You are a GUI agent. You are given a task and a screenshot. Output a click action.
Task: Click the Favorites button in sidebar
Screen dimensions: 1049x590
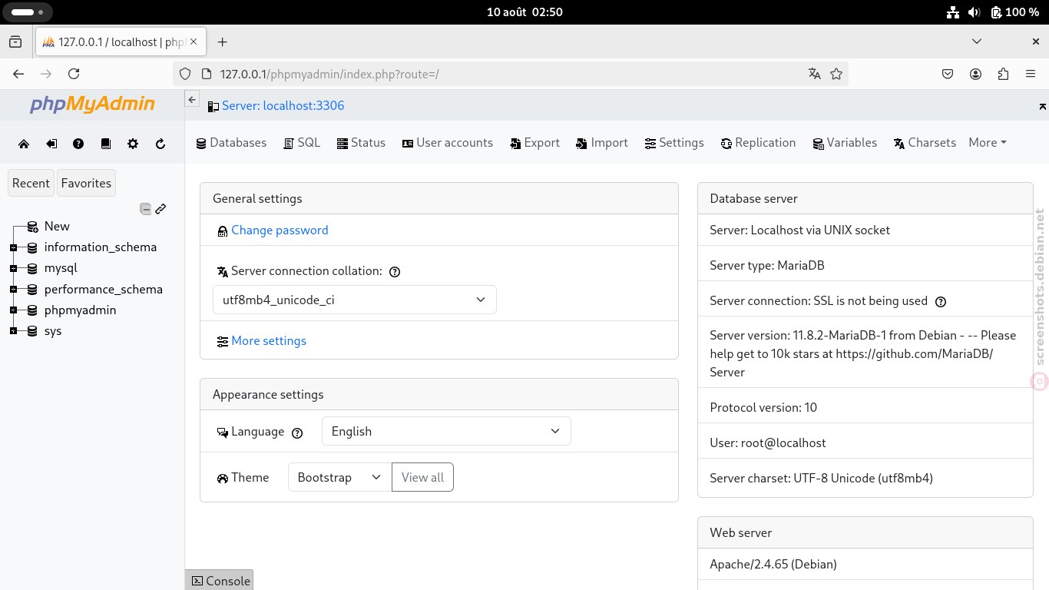86,183
